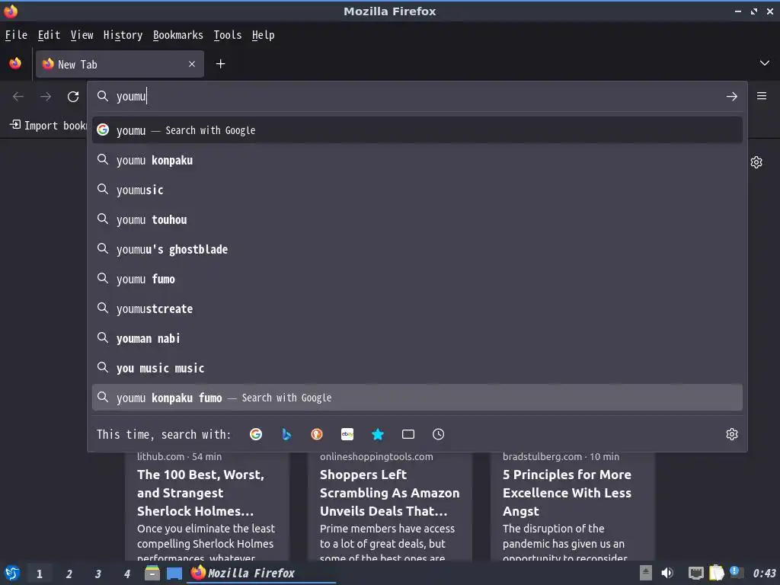This screenshot has height=585, width=780.
Task: Search with Google one-off engine icon
Action: [256, 434]
